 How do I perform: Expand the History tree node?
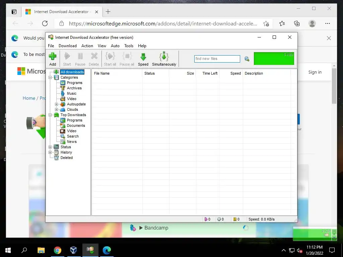point(50,152)
